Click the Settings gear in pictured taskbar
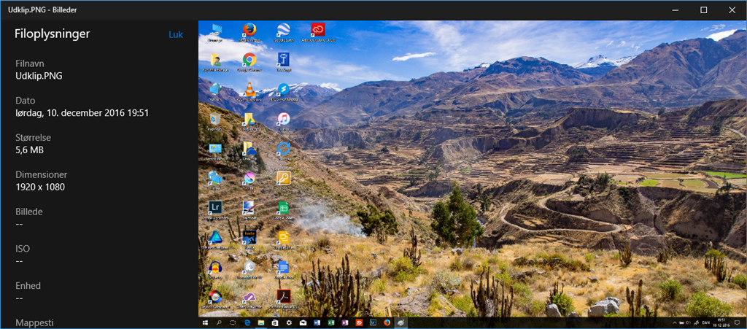Viewport: 747px width, 329px height. click(289, 322)
